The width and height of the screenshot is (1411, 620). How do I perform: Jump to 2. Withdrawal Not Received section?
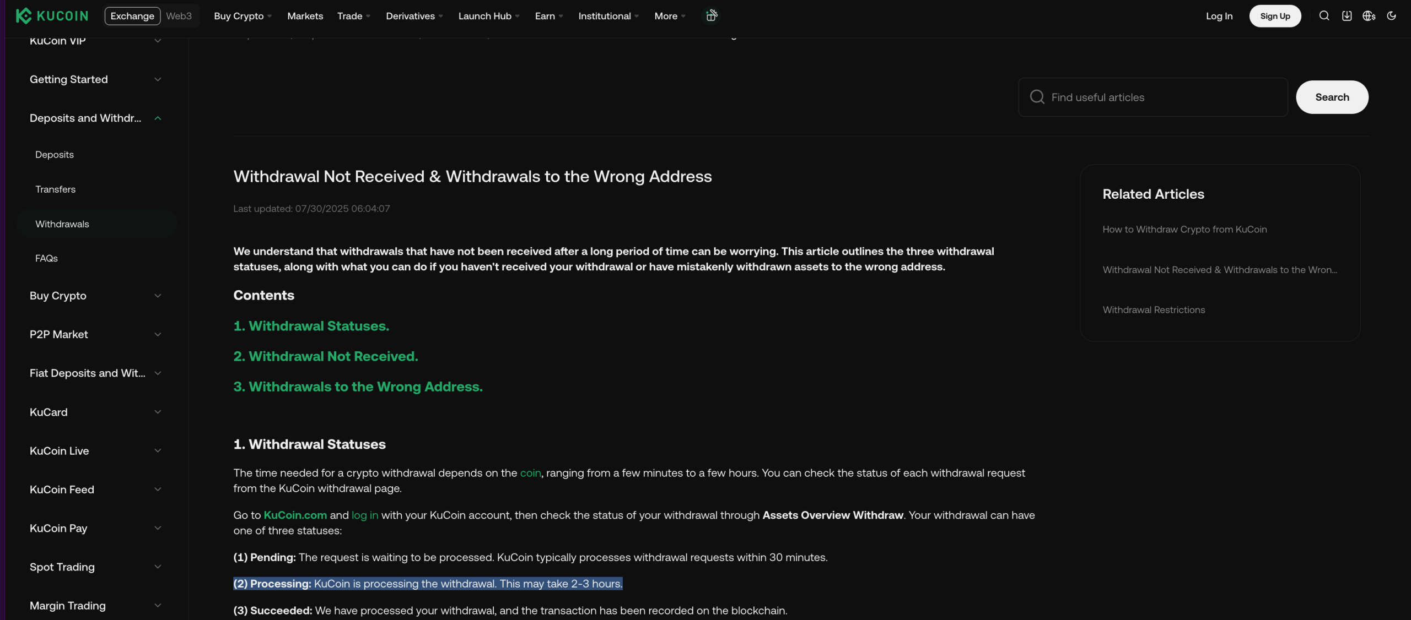pos(326,356)
